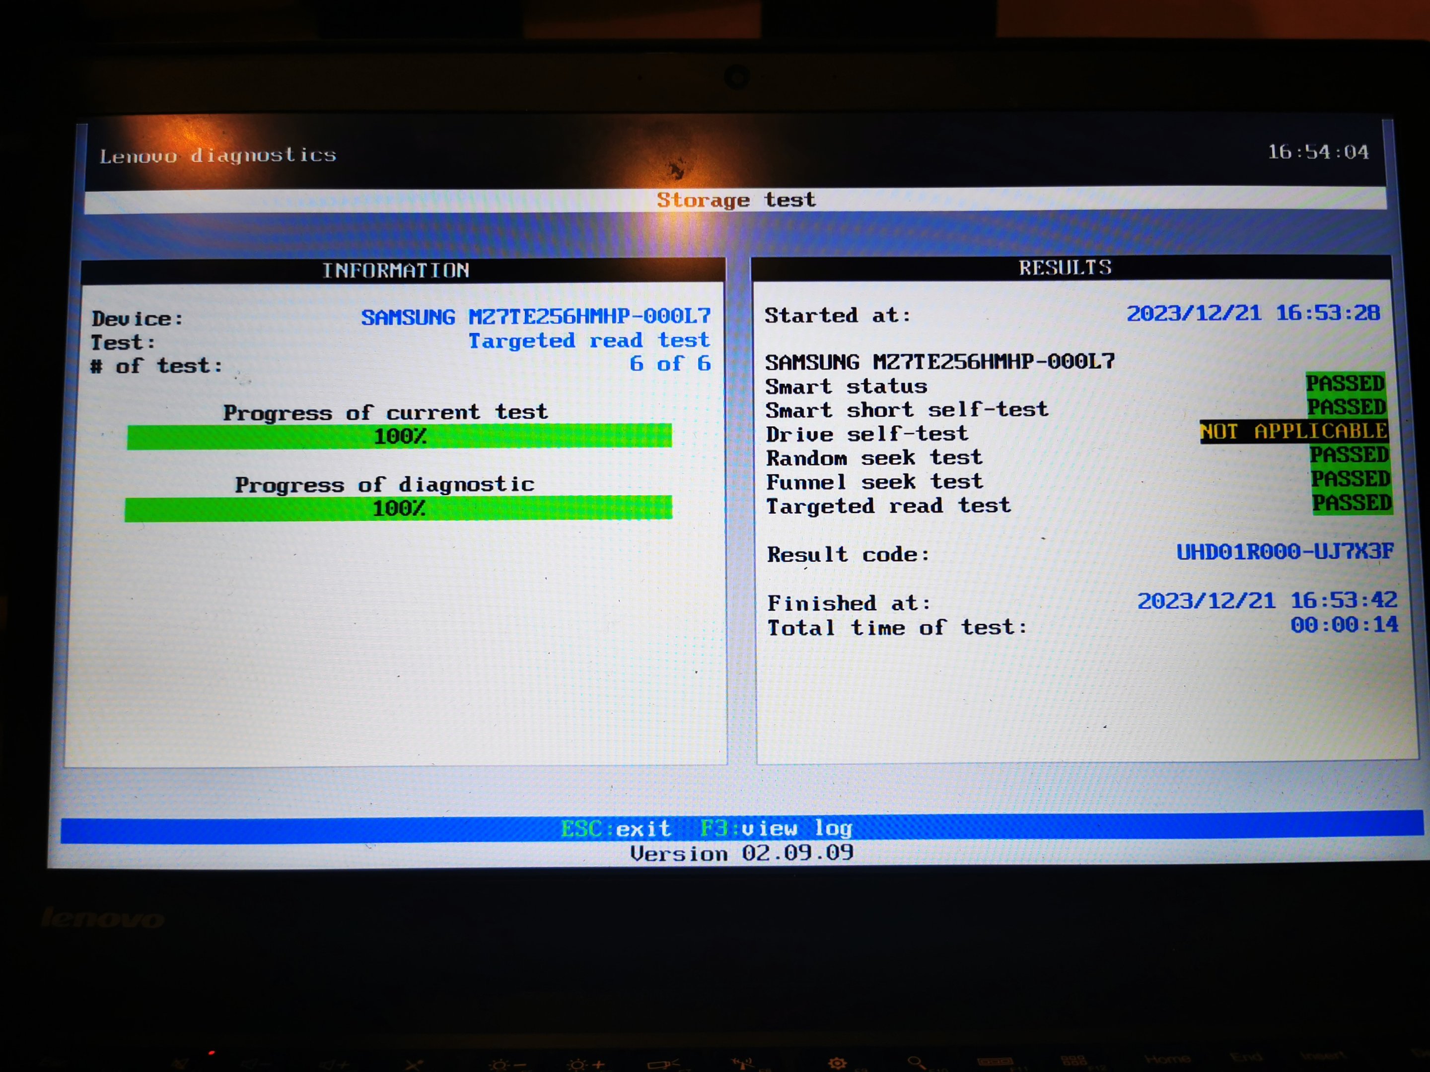The image size is (1430, 1072).
Task: Click the Smart status row label
Action: pyautogui.click(x=846, y=387)
